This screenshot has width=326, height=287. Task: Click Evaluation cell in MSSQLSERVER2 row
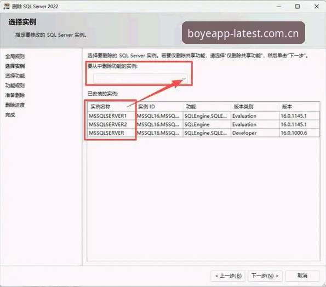255,124
